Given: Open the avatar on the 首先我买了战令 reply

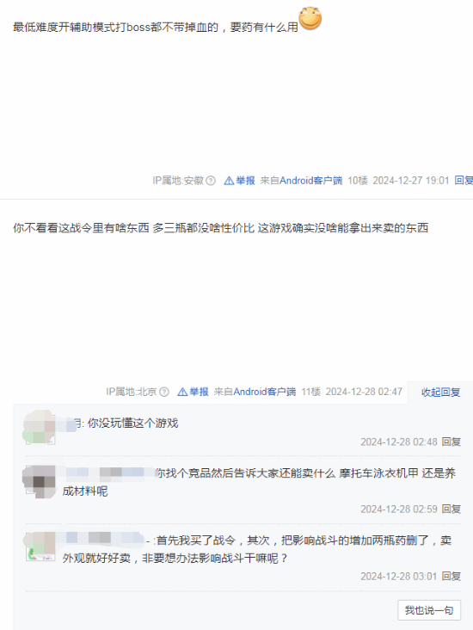Looking at the screenshot, I should (39, 546).
